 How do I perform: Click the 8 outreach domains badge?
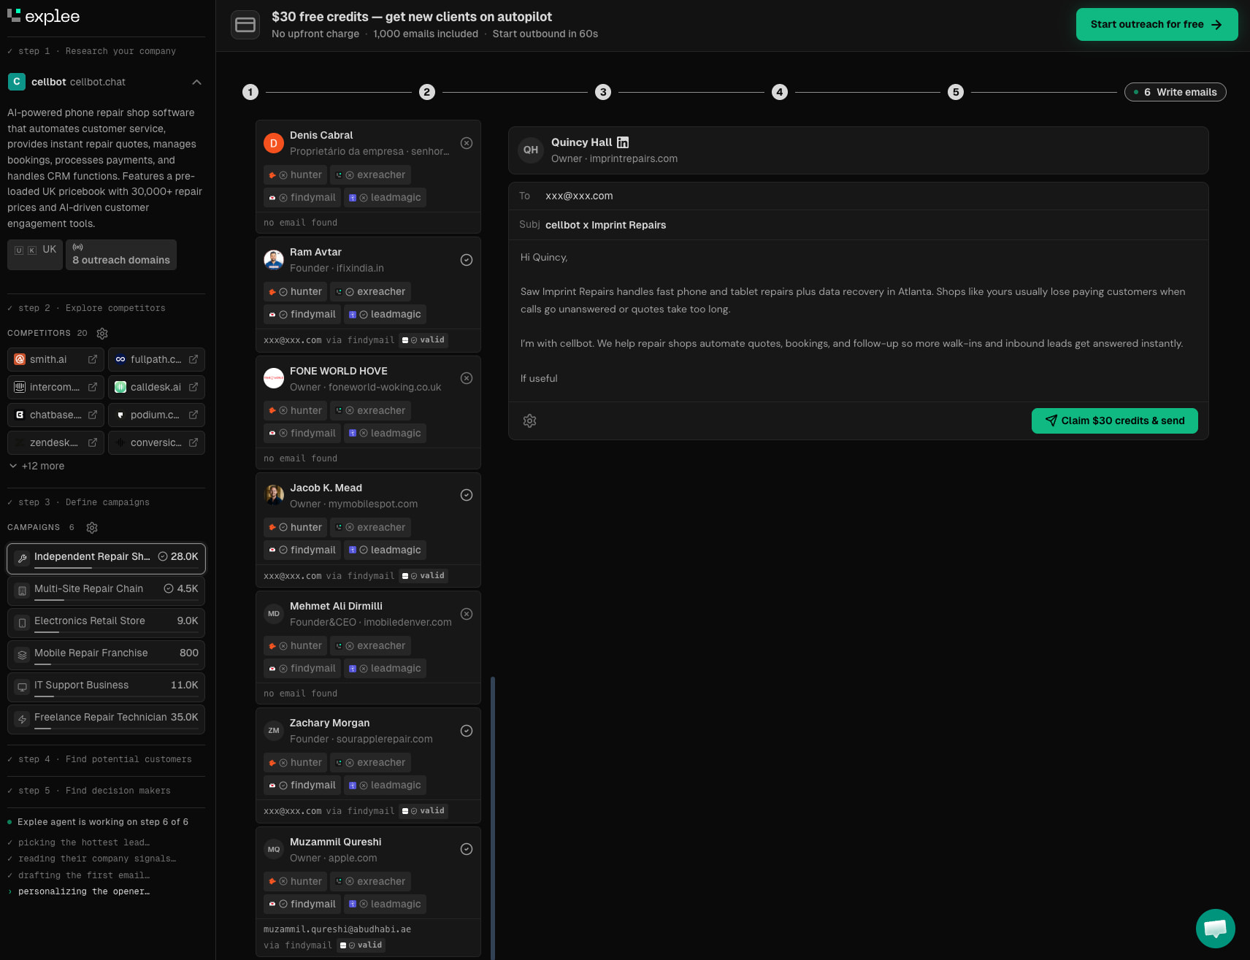tap(121, 255)
